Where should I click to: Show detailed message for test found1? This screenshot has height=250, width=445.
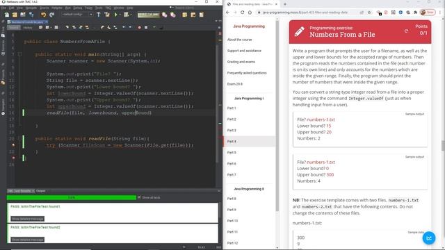[x=28, y=219]
